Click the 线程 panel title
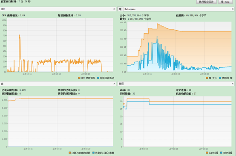 121,84
